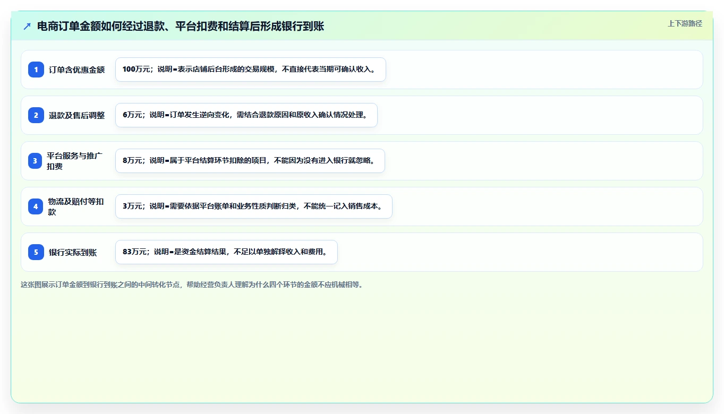This screenshot has height=414, width=724.
Task: Click the 银行实际到账 label
Action: point(73,252)
